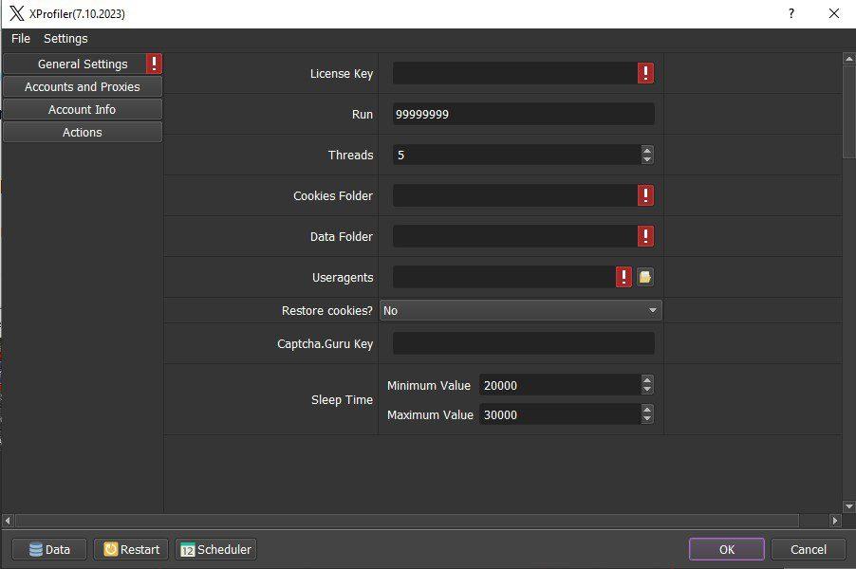Click the Cookies Folder error indicator icon
This screenshot has height=569, width=856.
[645, 195]
